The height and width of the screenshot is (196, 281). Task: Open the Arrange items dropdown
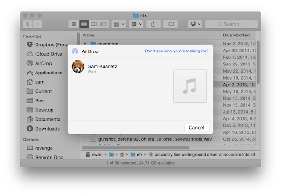coord(119,24)
